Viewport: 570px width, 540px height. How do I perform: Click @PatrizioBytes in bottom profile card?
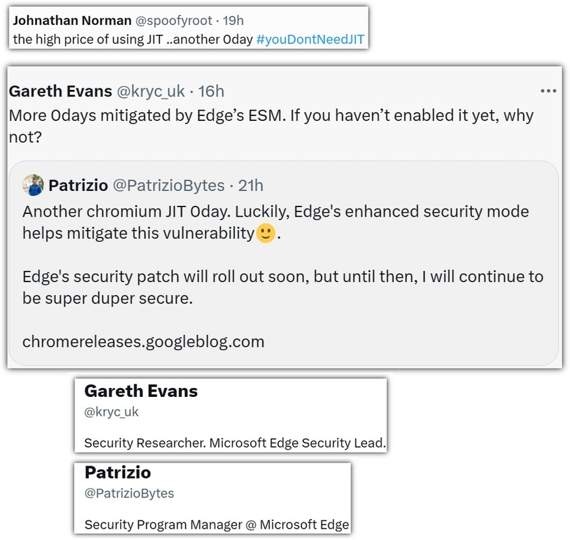click(129, 493)
